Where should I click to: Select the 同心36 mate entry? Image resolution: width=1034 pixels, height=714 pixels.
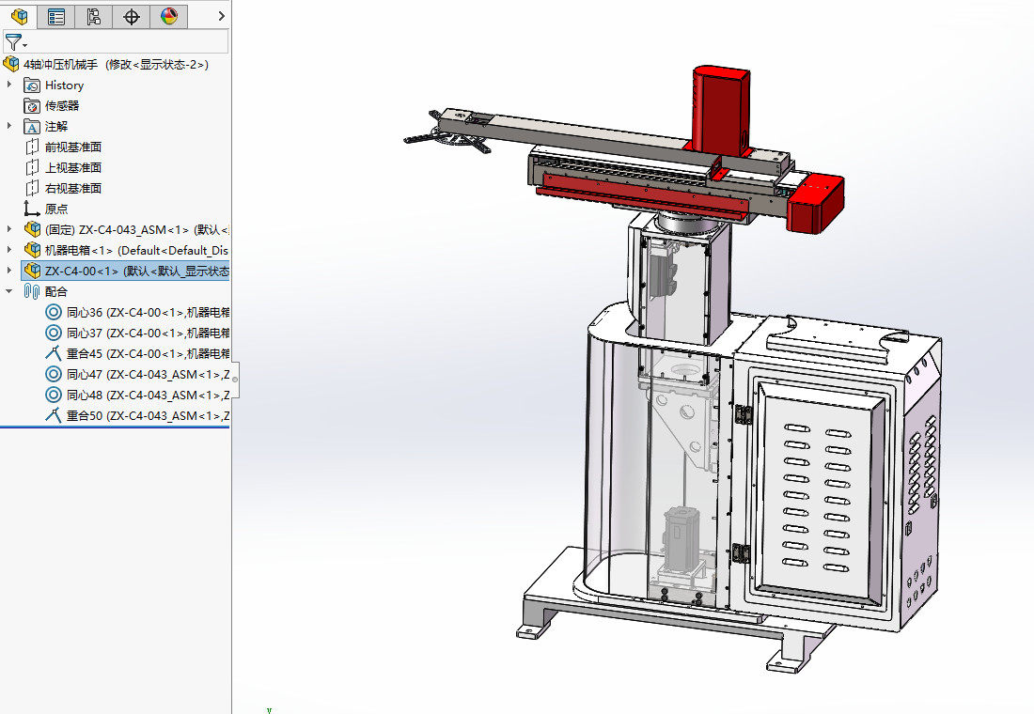148,313
